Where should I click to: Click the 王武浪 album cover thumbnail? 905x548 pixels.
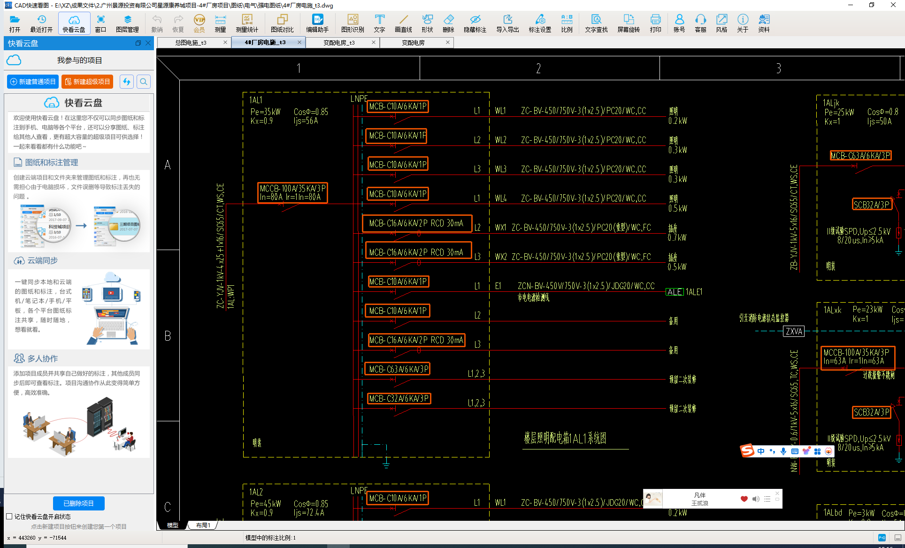[x=653, y=499]
